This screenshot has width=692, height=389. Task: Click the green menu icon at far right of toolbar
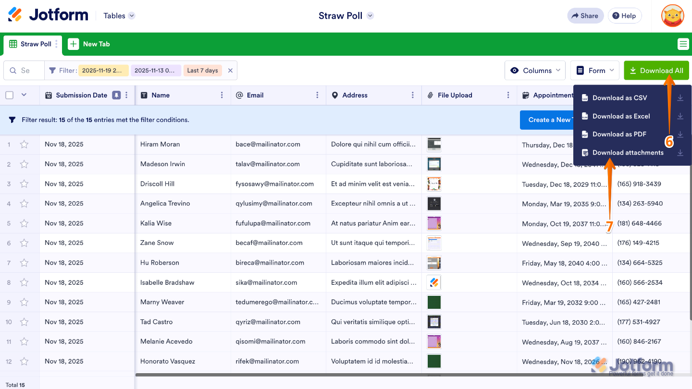coord(683,44)
